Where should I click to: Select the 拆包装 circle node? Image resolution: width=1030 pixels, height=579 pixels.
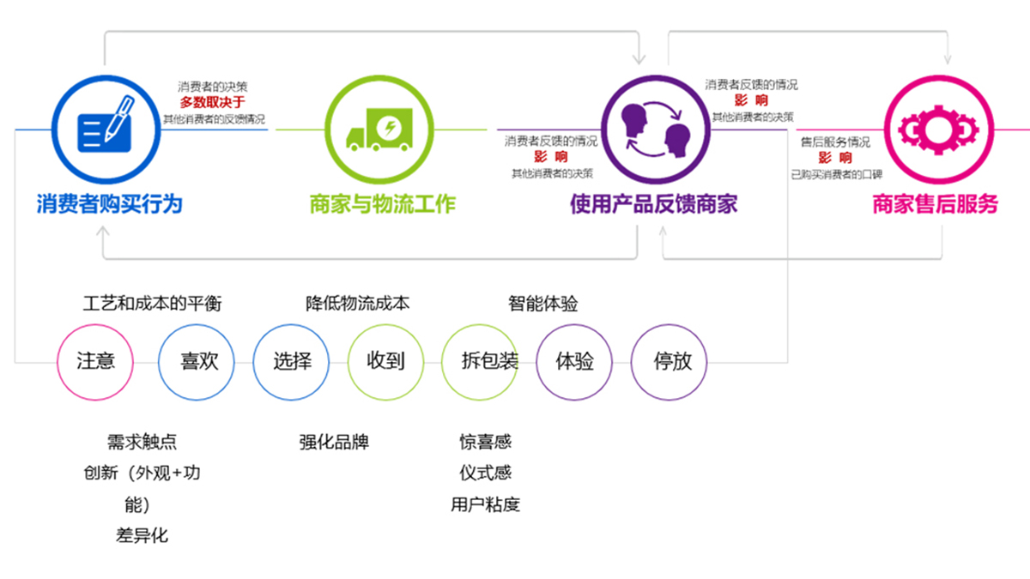pos(480,362)
